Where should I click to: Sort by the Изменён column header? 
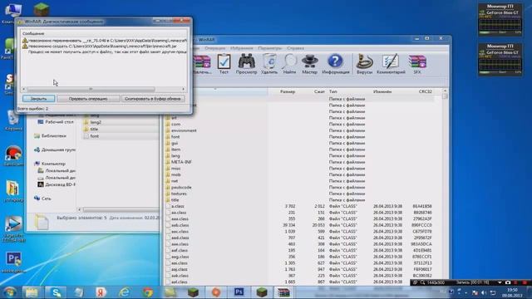[x=382, y=91]
